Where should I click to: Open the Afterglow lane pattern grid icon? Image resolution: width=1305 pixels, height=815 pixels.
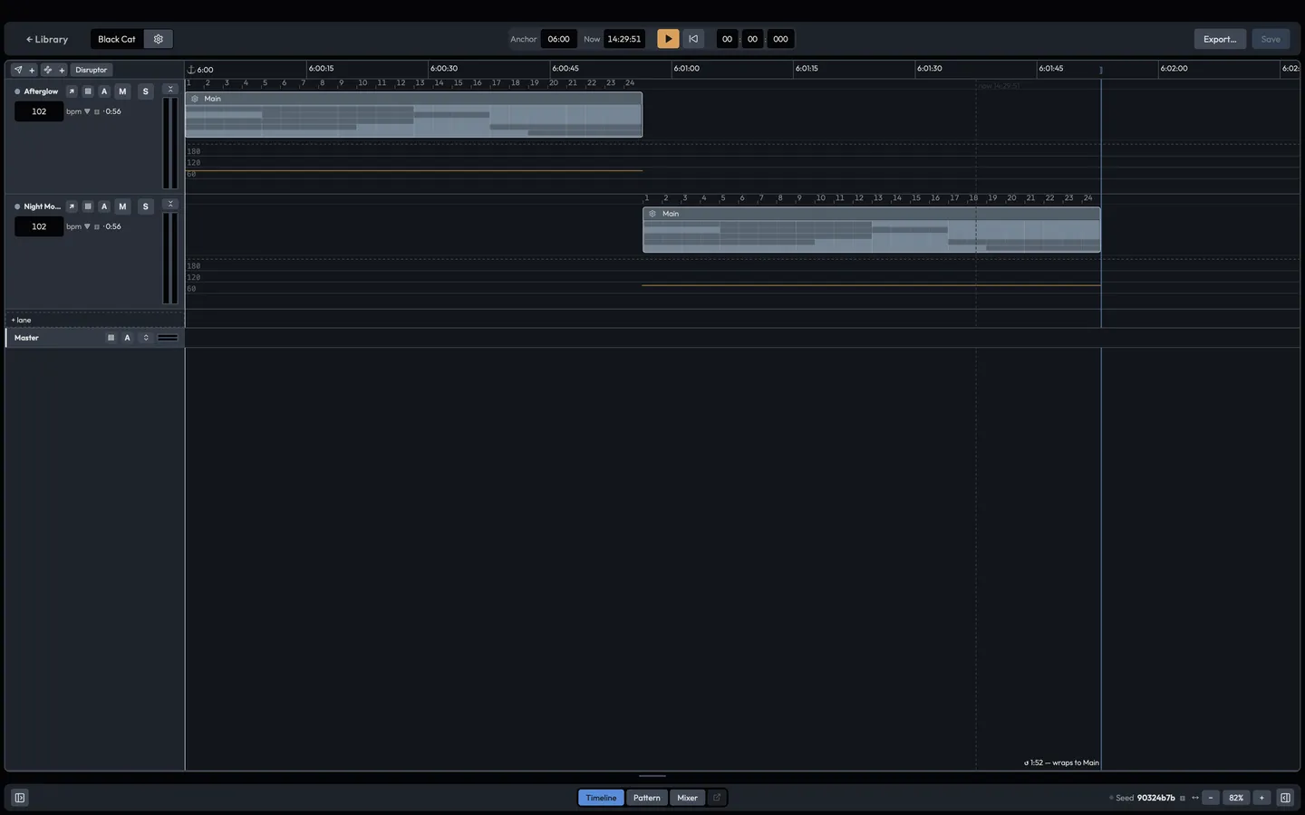[88, 91]
